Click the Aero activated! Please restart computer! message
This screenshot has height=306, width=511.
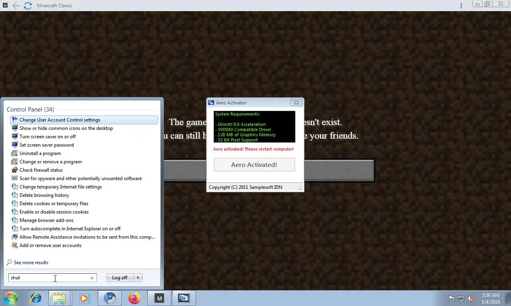click(x=254, y=149)
